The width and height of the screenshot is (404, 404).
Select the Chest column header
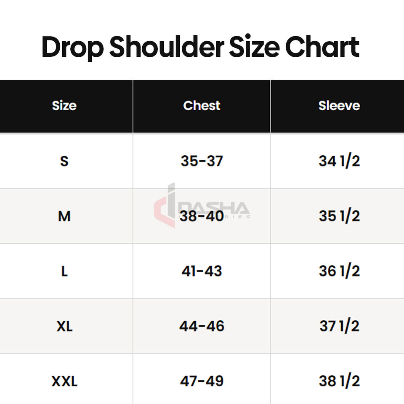click(x=202, y=106)
